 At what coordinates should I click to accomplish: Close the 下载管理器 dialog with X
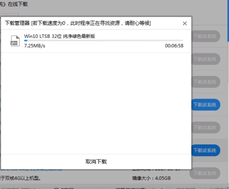click(x=184, y=23)
